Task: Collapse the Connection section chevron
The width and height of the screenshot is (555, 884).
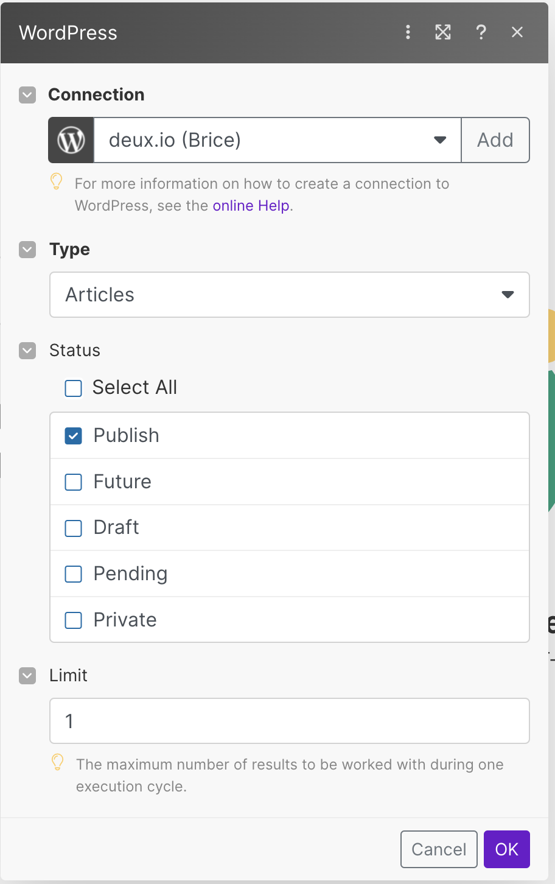Action: click(27, 95)
